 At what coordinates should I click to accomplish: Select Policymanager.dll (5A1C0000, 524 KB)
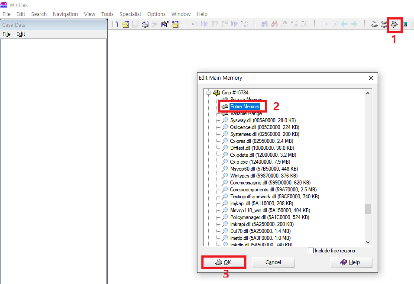pos(269,217)
